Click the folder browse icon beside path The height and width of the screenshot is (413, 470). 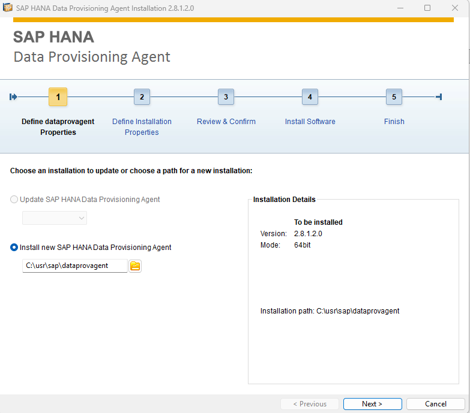click(x=135, y=266)
